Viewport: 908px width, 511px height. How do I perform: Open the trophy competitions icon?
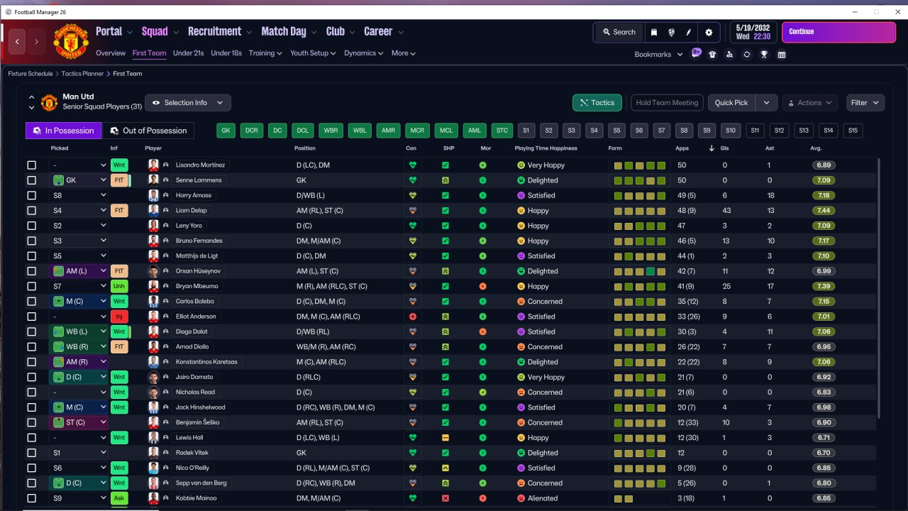click(x=764, y=54)
